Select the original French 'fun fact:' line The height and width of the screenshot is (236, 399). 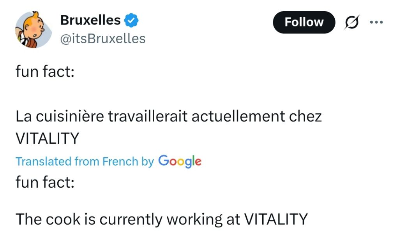(x=45, y=71)
